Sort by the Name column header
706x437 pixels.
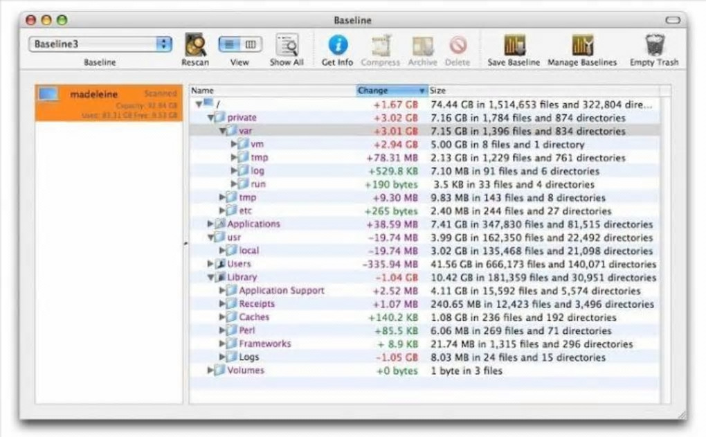click(273, 91)
